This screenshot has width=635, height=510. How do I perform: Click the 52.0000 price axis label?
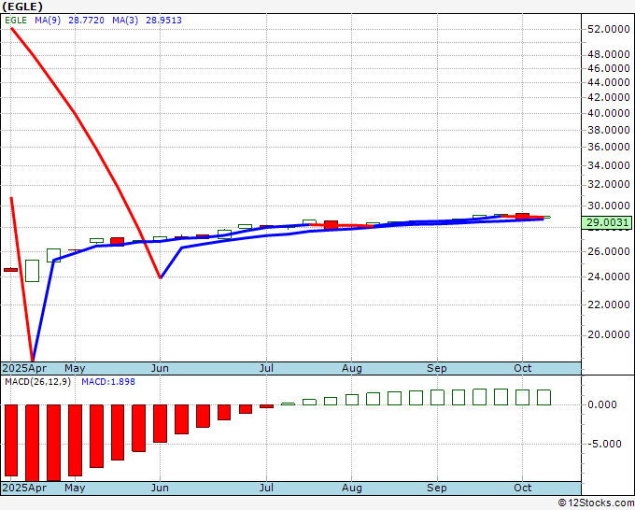tap(609, 29)
